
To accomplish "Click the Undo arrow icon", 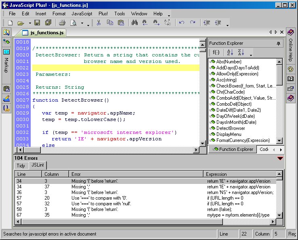I will point(182,23).
